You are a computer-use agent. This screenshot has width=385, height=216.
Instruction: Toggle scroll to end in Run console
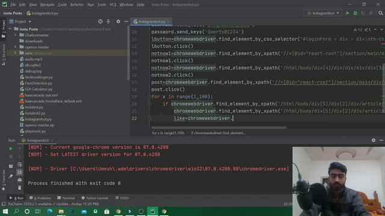coord(20,172)
